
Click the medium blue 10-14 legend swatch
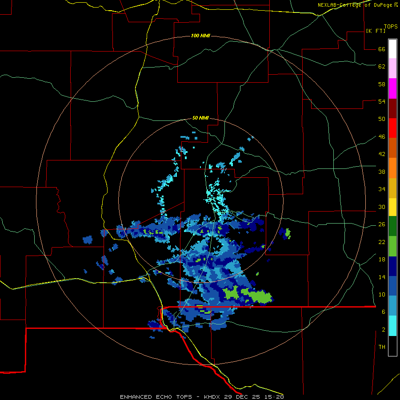pyautogui.click(x=392, y=286)
